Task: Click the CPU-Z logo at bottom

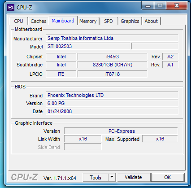Action: pyautogui.click(x=24, y=177)
